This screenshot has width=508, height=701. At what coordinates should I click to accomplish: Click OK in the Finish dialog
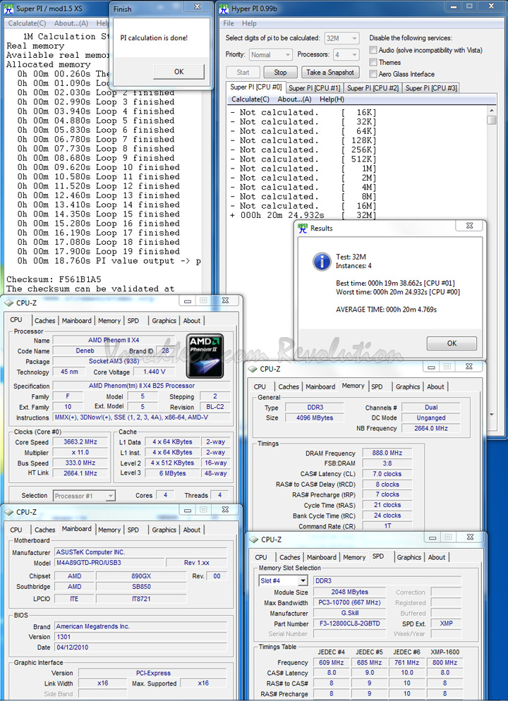pyautogui.click(x=179, y=71)
